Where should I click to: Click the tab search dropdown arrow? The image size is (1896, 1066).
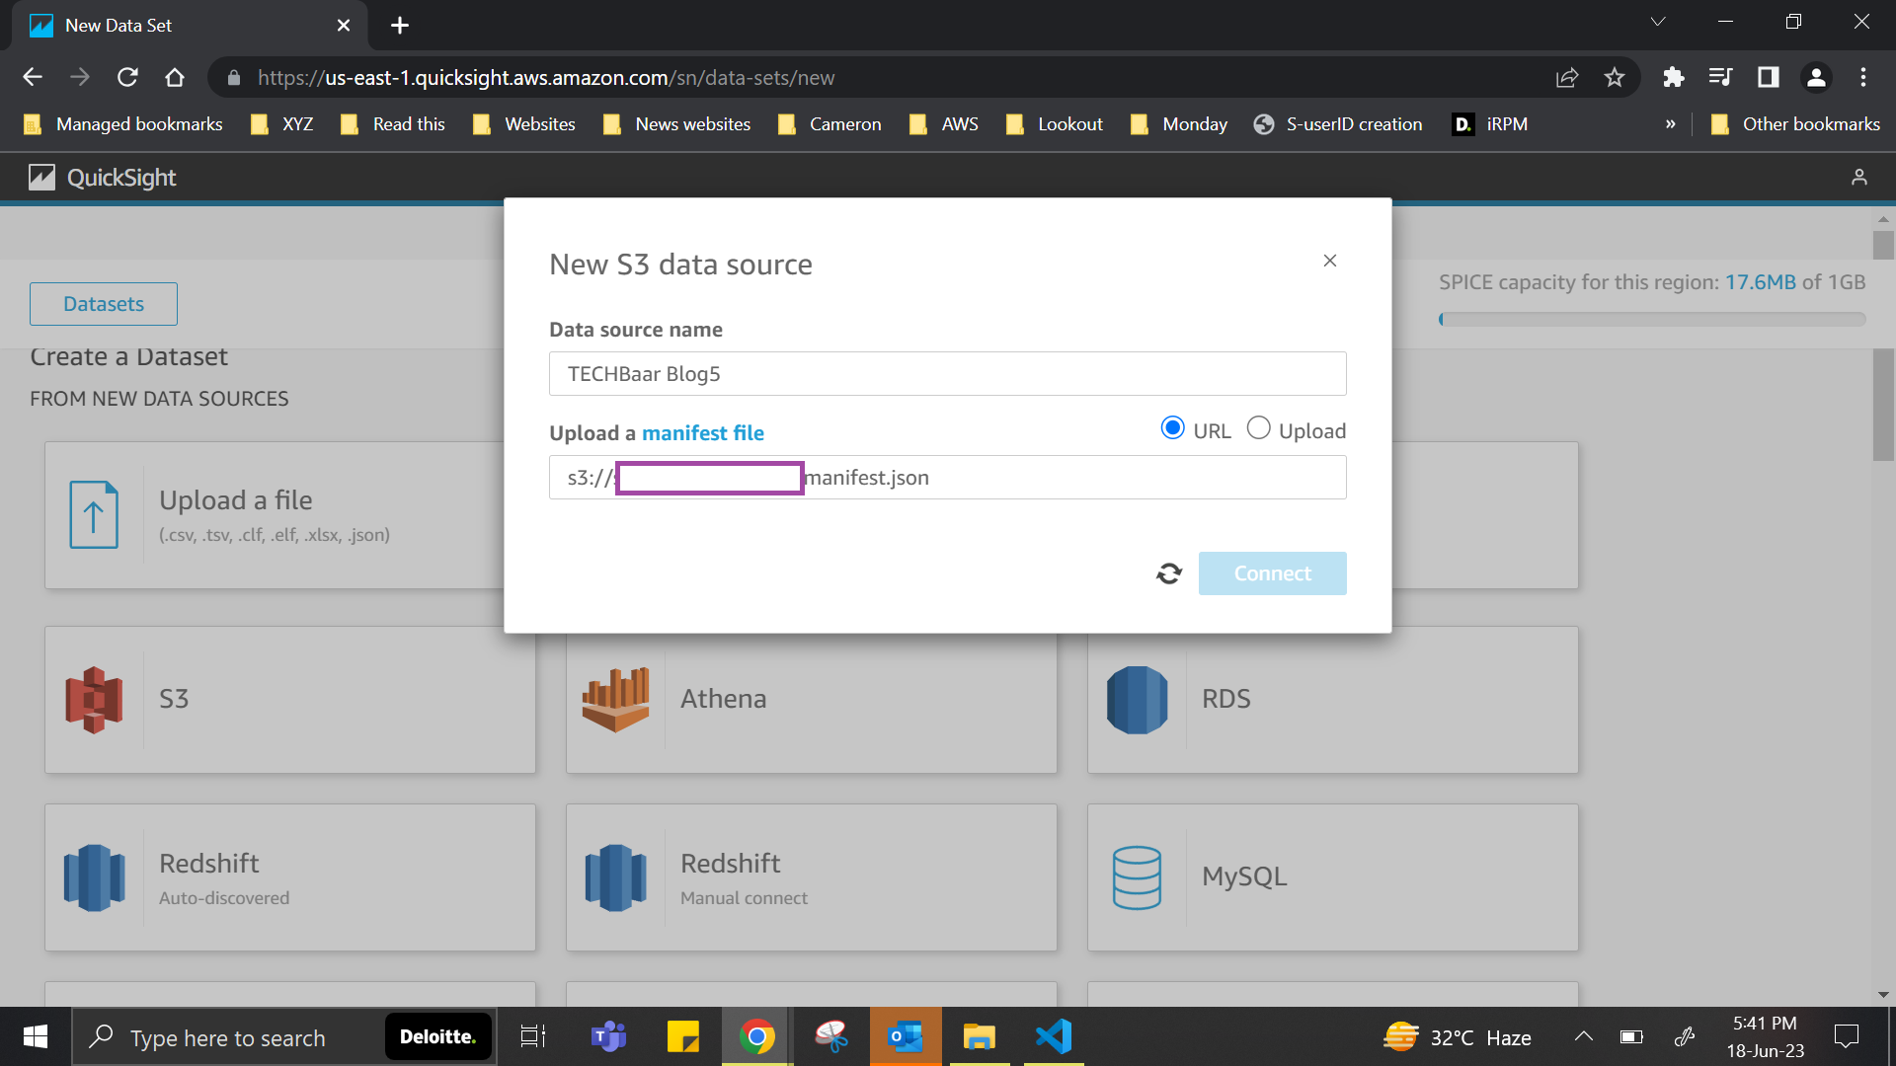[1658, 22]
